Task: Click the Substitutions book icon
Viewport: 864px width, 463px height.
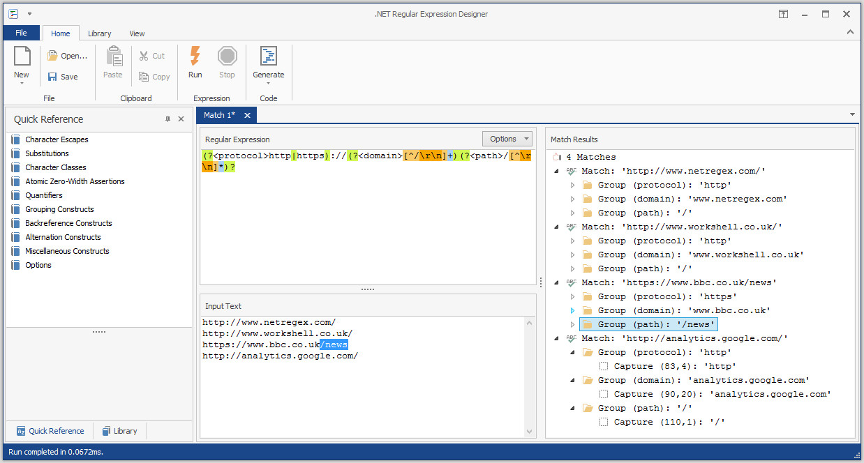Action: [x=16, y=153]
